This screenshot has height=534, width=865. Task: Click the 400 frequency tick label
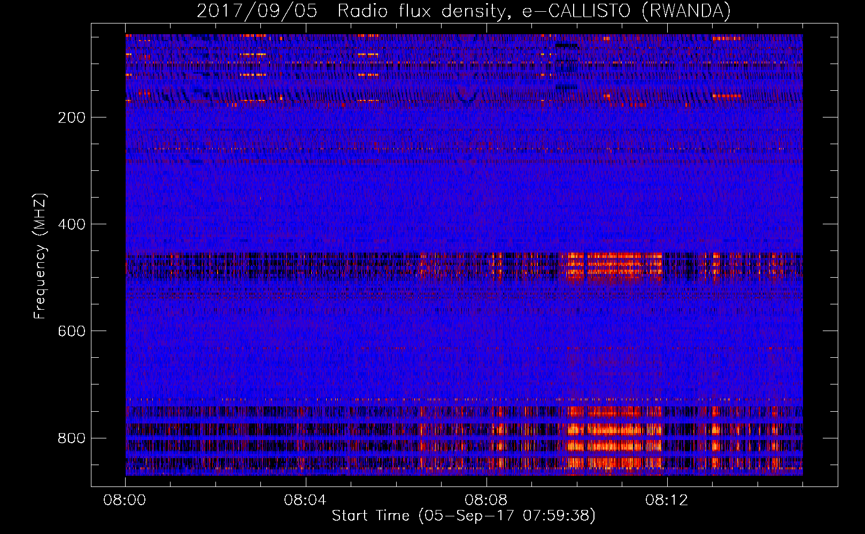pyautogui.click(x=72, y=224)
